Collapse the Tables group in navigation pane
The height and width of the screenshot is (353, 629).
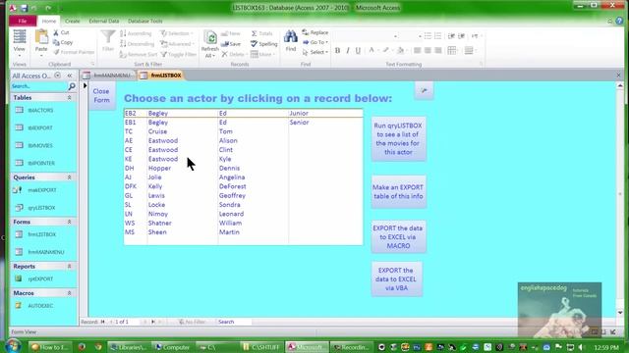(69, 98)
